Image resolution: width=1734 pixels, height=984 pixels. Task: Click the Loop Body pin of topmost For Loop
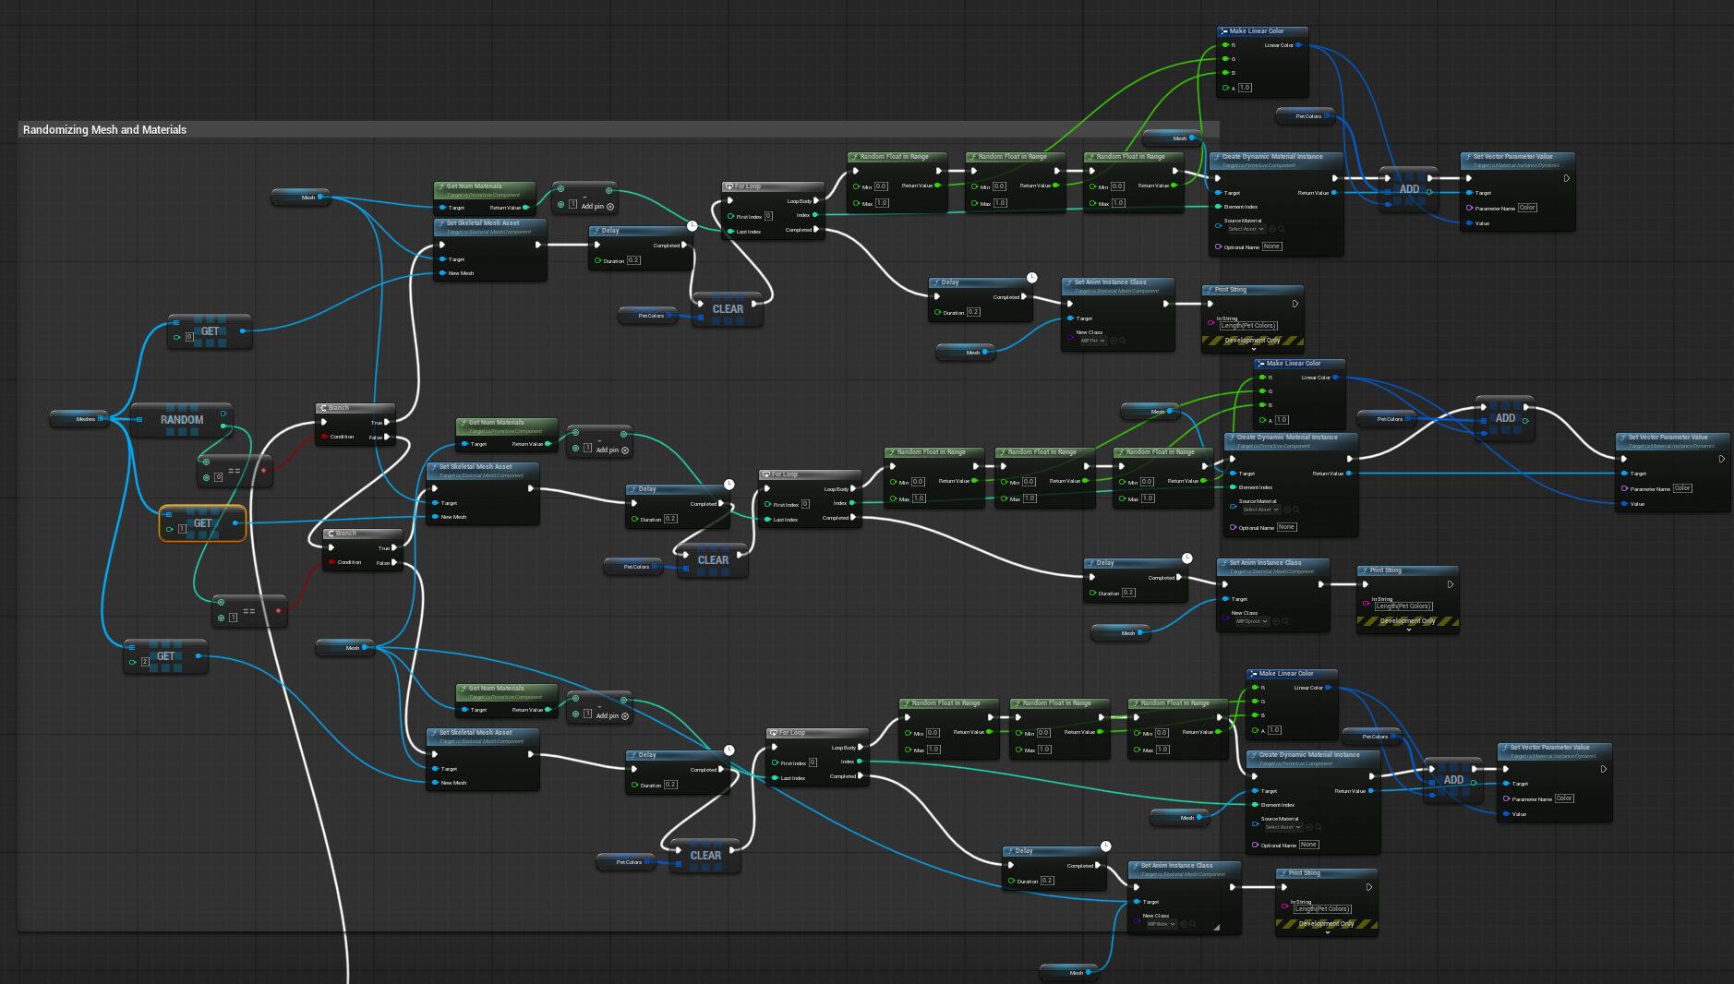(x=816, y=200)
